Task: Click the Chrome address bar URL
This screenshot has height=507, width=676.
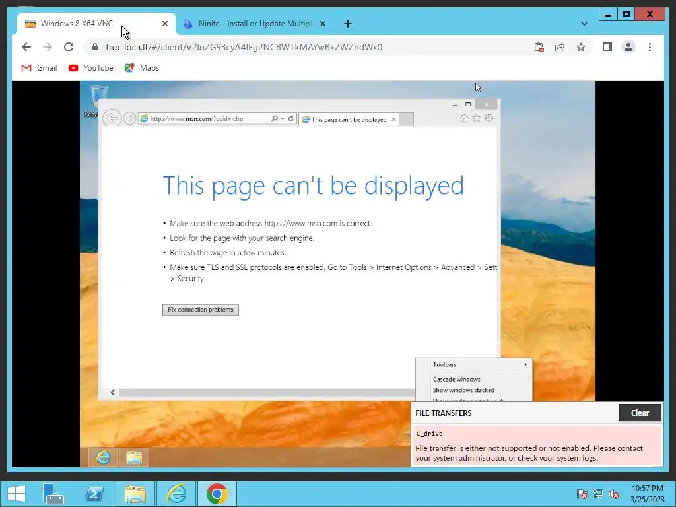Action: pos(244,47)
